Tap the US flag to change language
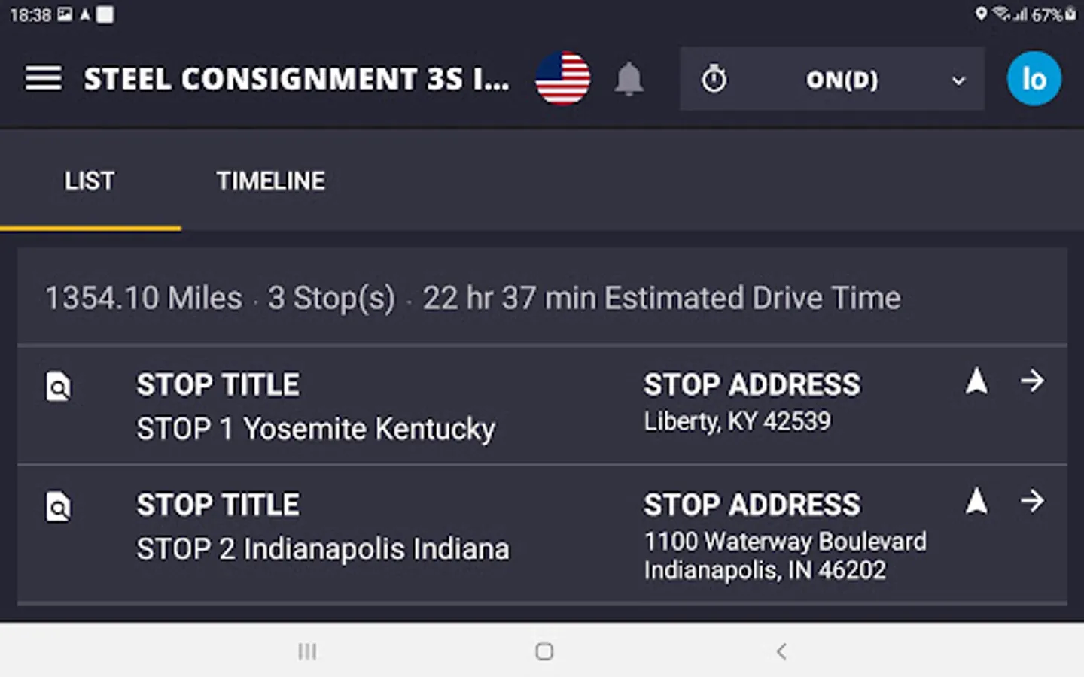The image size is (1084, 677). pyautogui.click(x=562, y=78)
